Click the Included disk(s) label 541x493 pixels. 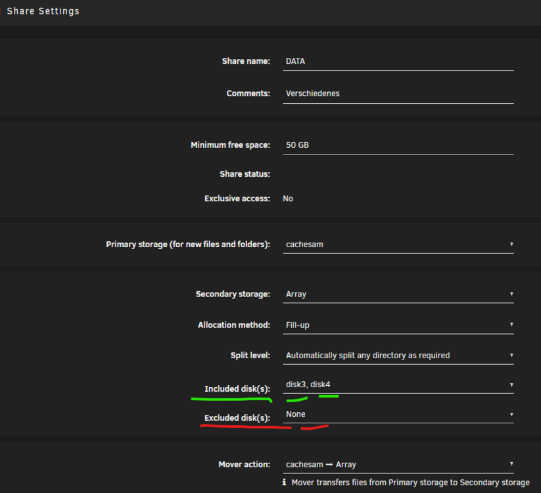tap(237, 388)
